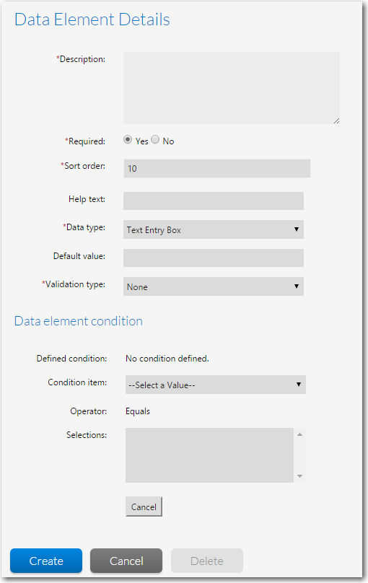
Task: Click the Condition item arrow icon
Action: [x=299, y=384]
